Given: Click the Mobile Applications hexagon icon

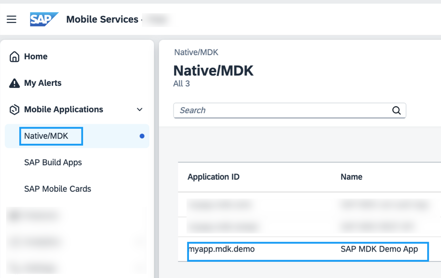Looking at the screenshot, I should click(x=14, y=110).
